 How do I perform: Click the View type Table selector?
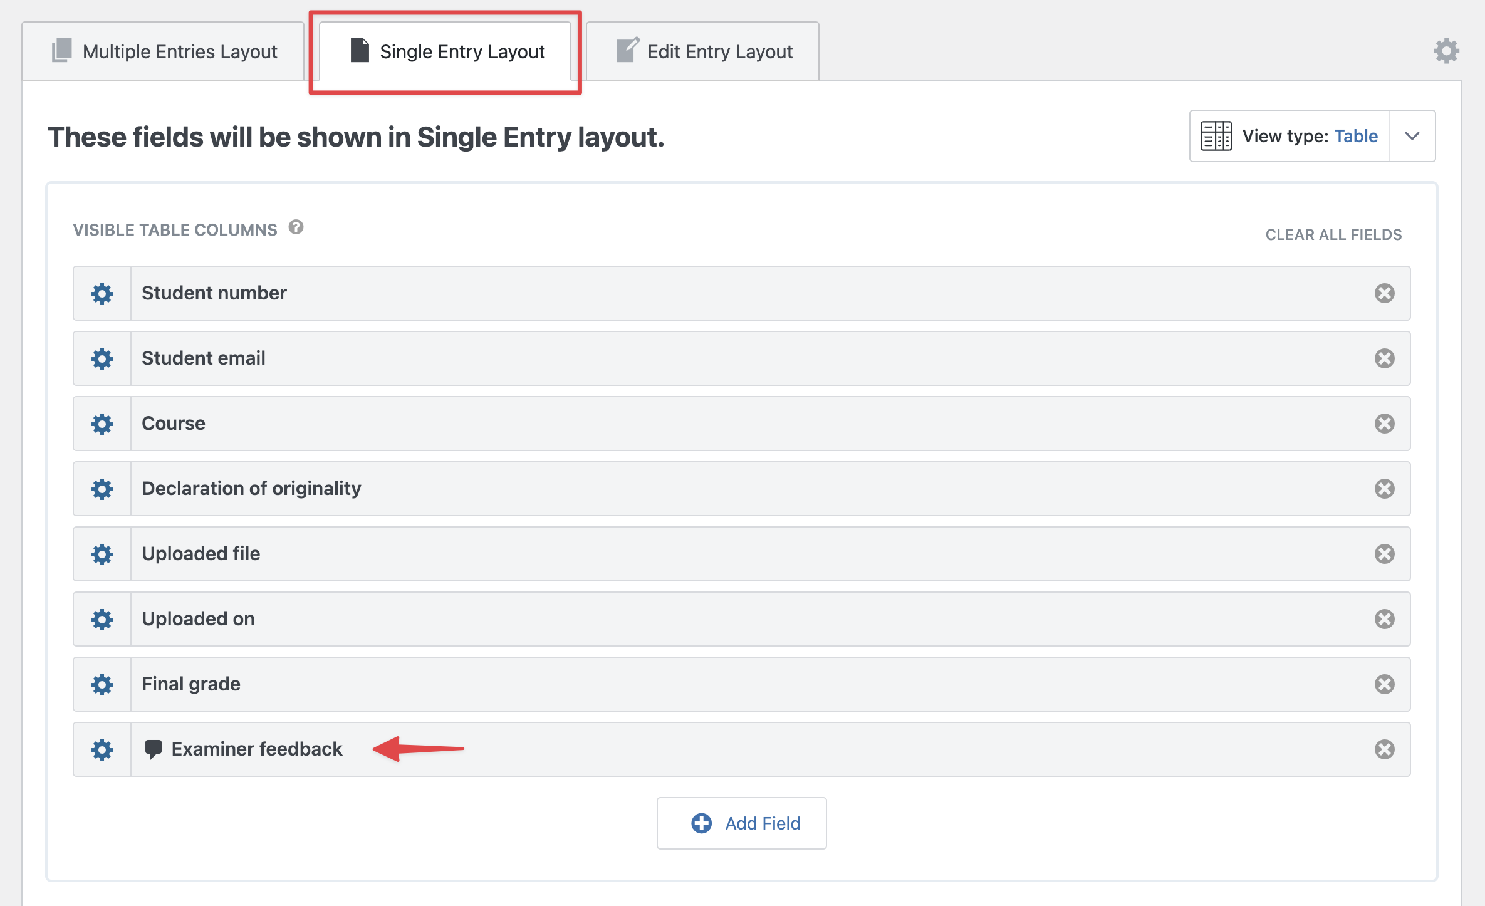[1290, 136]
